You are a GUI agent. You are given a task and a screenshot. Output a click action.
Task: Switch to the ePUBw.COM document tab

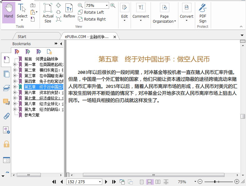87,37
